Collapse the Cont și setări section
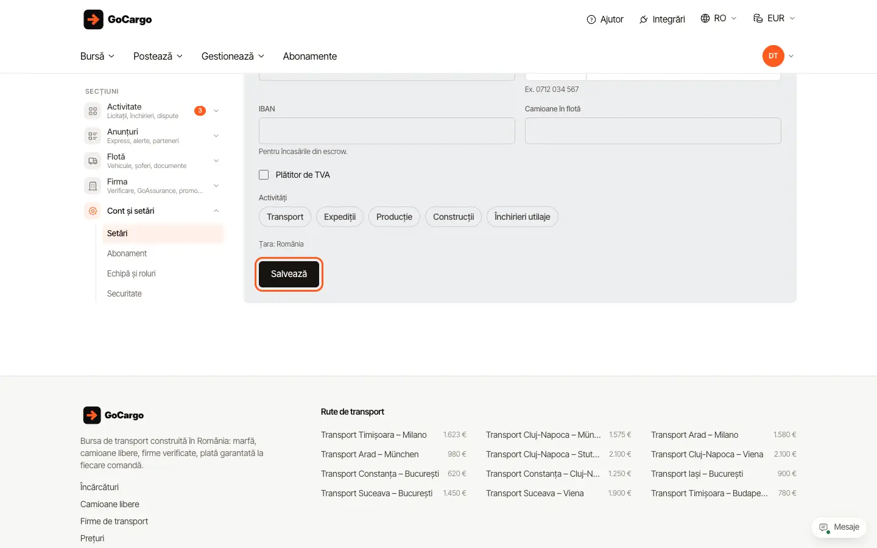Screen dimensions: 877x548 coord(216,211)
